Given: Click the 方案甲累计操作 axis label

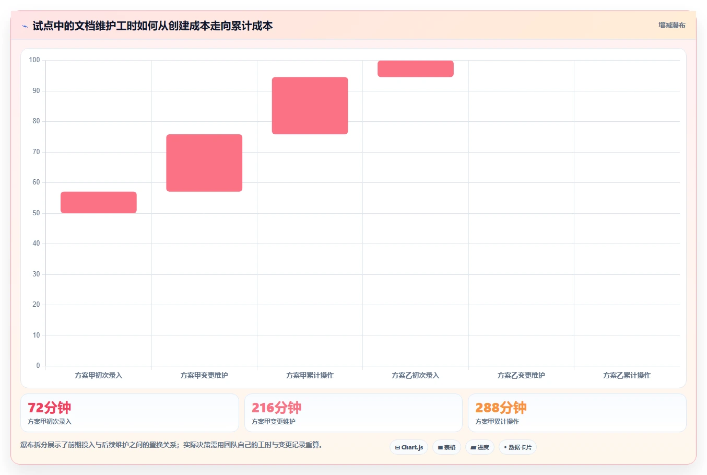Looking at the screenshot, I should (310, 375).
